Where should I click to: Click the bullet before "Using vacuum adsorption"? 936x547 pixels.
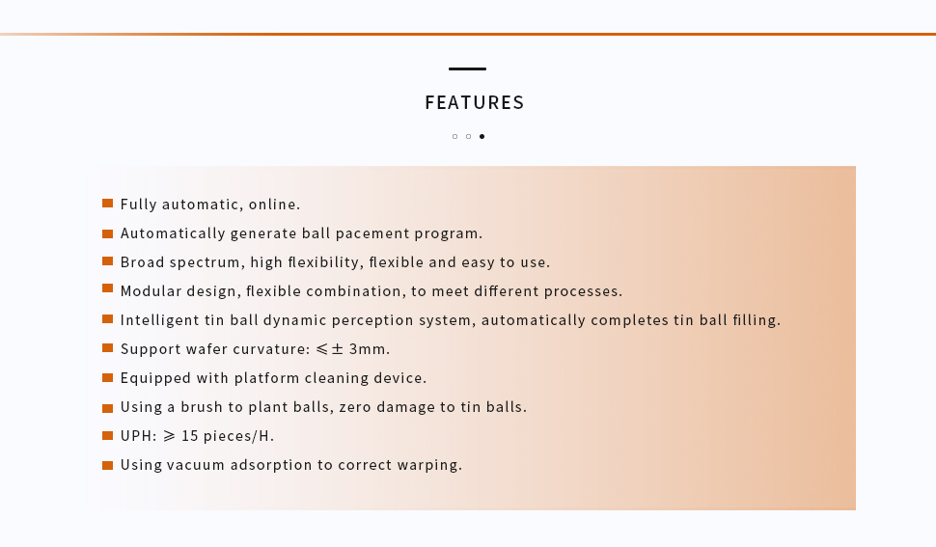coord(107,465)
